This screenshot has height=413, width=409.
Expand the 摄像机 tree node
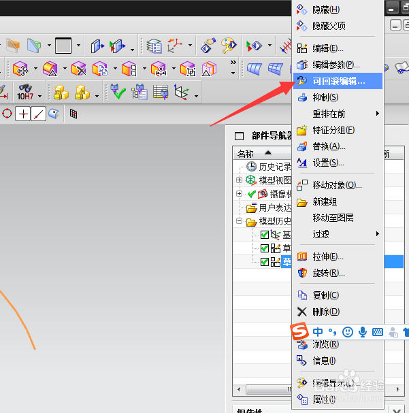pyautogui.click(x=239, y=194)
